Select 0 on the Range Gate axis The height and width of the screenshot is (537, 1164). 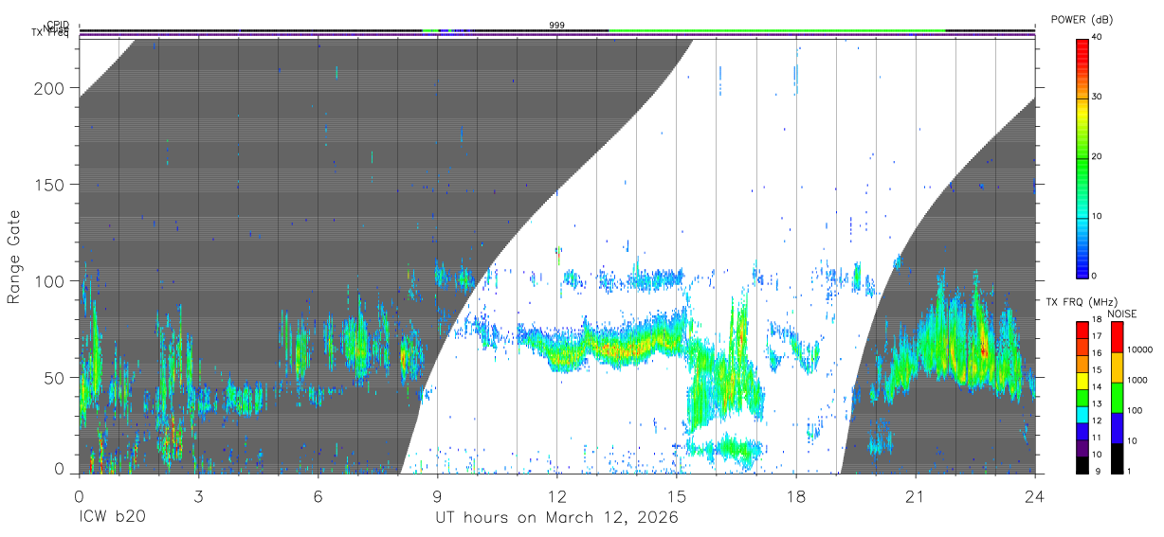click(61, 469)
